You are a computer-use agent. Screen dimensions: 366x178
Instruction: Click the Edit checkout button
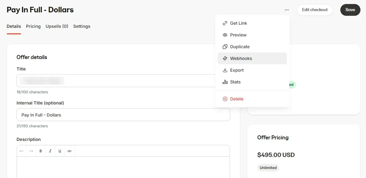[315, 10]
